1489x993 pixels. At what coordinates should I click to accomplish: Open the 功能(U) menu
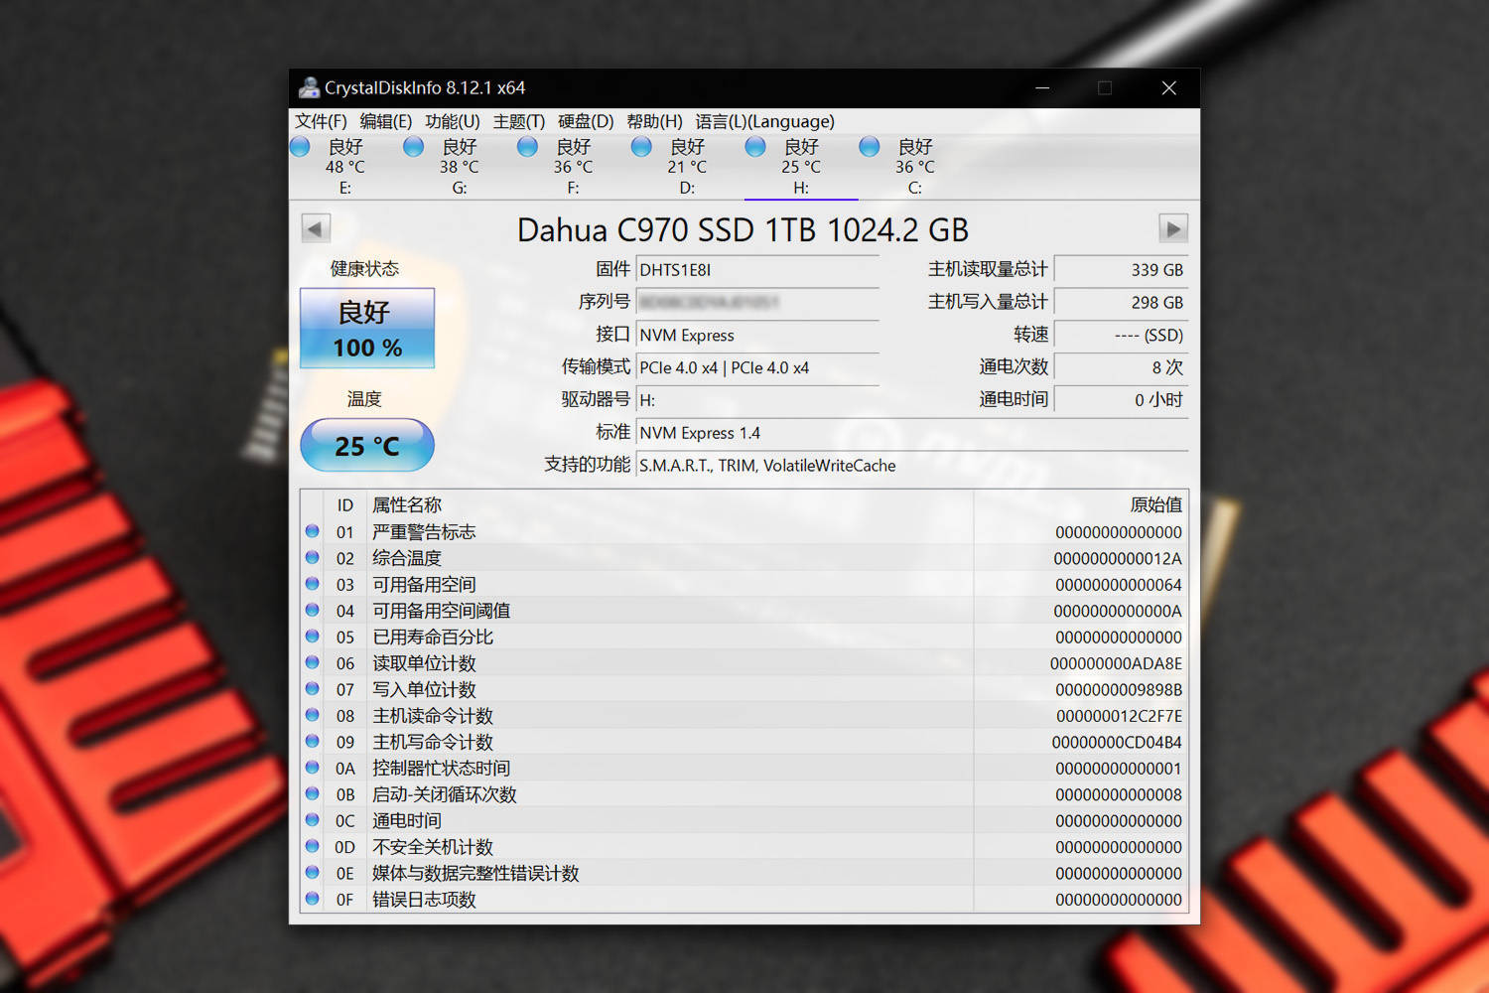click(453, 121)
